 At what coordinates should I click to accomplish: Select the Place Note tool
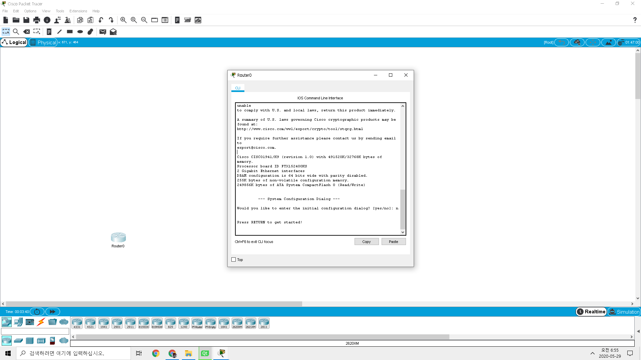pyautogui.click(x=49, y=32)
